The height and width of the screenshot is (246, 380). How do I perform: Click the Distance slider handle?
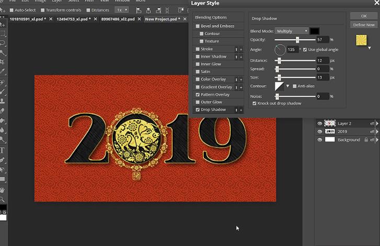coord(279,61)
